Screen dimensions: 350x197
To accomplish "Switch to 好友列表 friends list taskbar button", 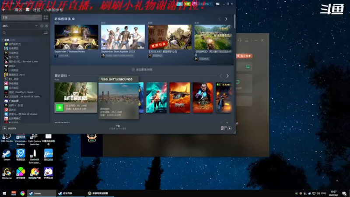I will click(70, 193).
